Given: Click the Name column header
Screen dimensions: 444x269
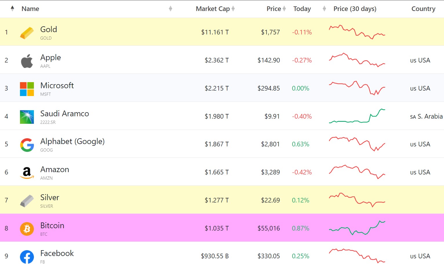Looking at the screenshot, I should click(30, 9).
